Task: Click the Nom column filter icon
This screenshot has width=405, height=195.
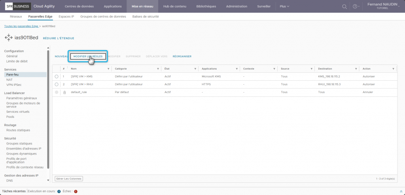Action: click(x=108, y=69)
